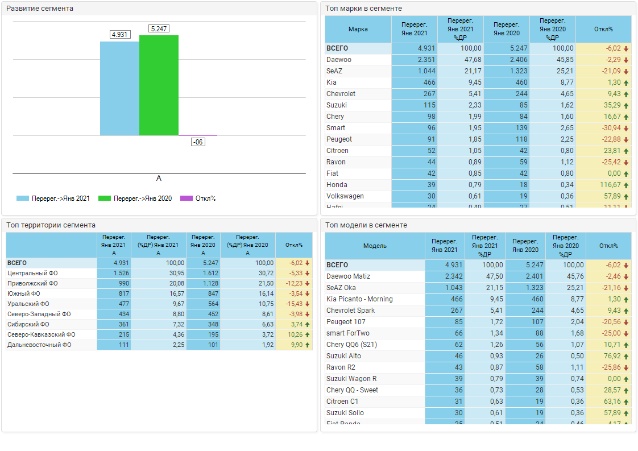638x451 pixels.
Task: Click Перерег. Янв 2021 header in territories table
Action: point(114,245)
